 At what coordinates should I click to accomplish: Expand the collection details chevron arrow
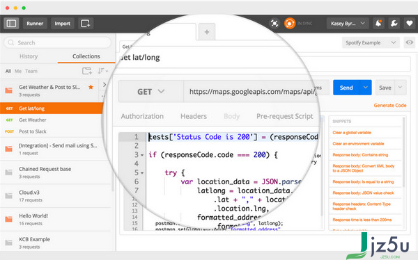point(104,85)
